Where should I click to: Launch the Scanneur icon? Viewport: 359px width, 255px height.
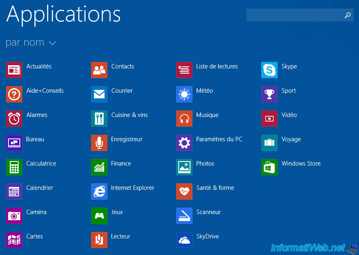pos(184,216)
